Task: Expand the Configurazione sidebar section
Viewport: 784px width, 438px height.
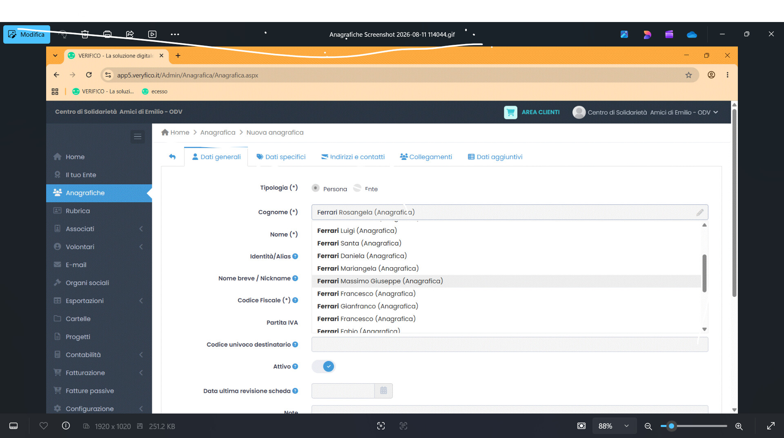Action: pyautogui.click(x=99, y=408)
